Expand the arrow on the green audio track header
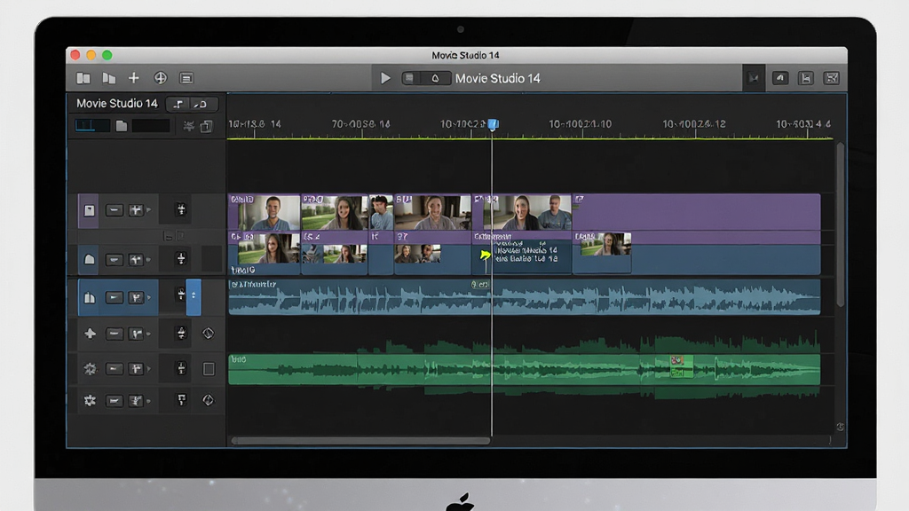 (x=149, y=369)
